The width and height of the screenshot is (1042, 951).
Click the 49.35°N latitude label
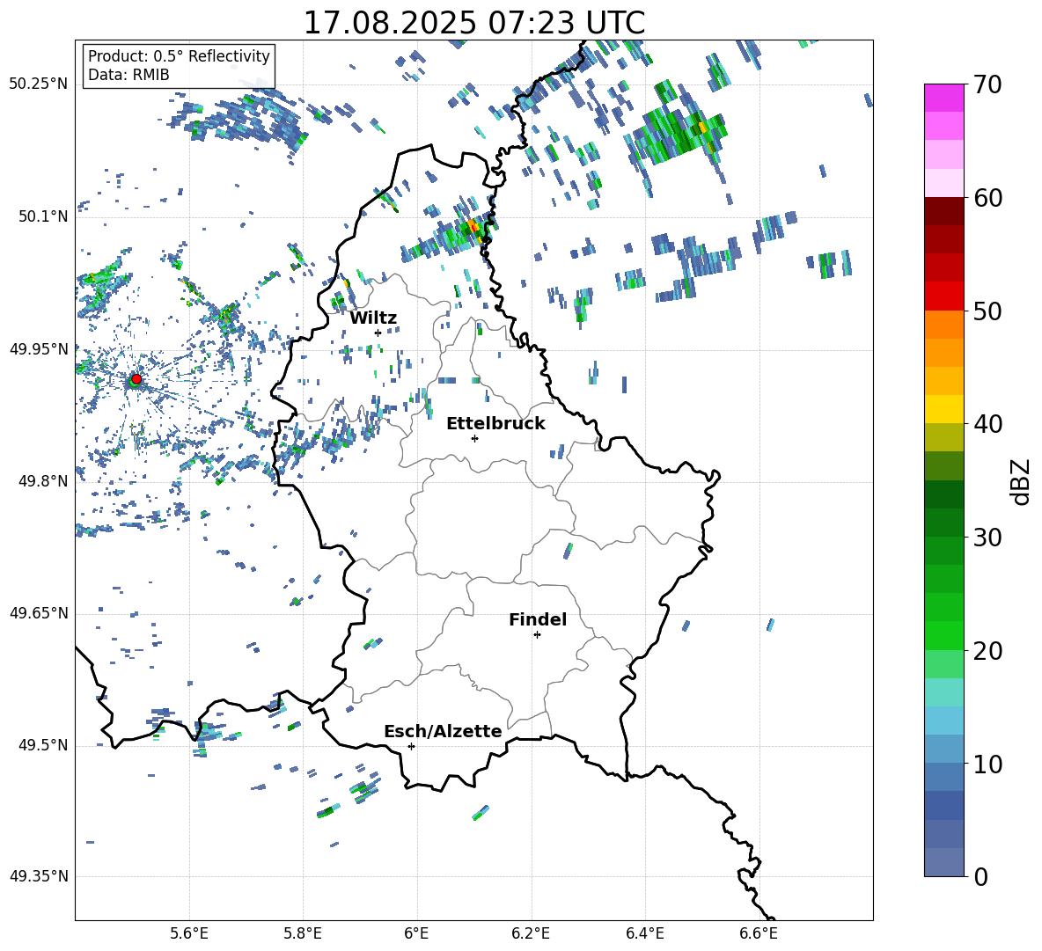pos(39,876)
